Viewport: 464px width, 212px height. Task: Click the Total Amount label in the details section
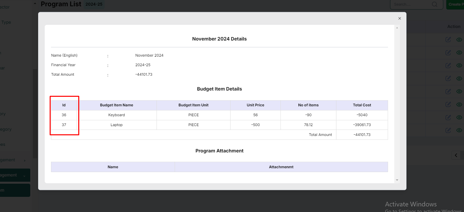(x=62, y=74)
